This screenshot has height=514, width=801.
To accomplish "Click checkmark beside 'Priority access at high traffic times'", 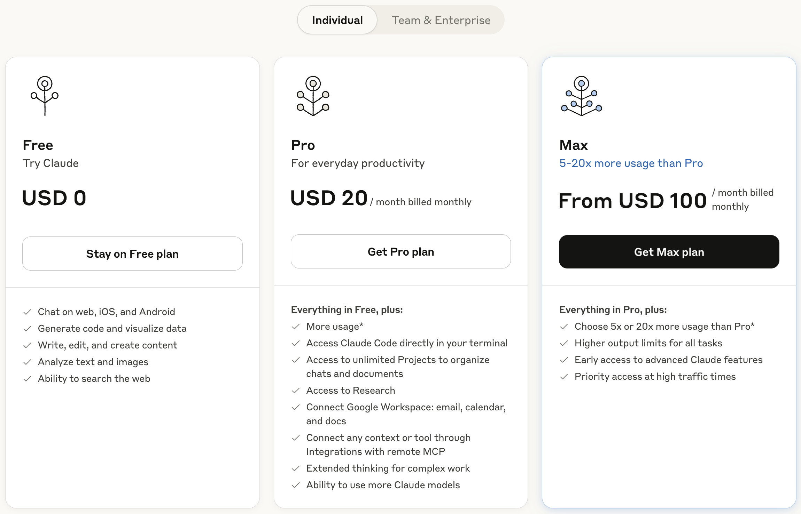I will tap(564, 377).
